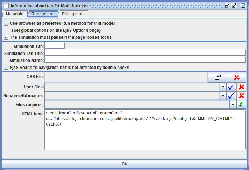Click inside the HTML head text area

[145, 129]
